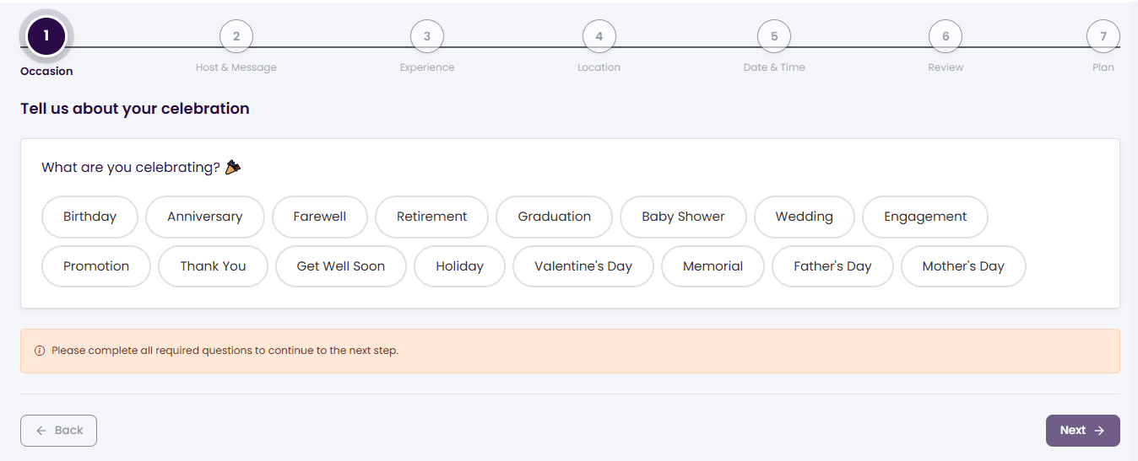Click the Next button
The height and width of the screenshot is (461, 1138).
[1083, 431]
